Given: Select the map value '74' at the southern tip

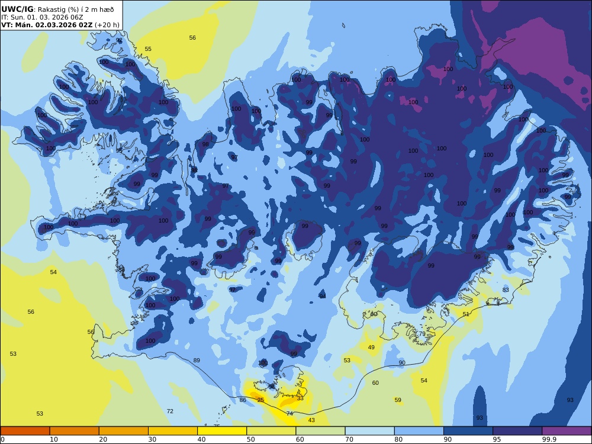Looking at the screenshot, I should [289, 413].
